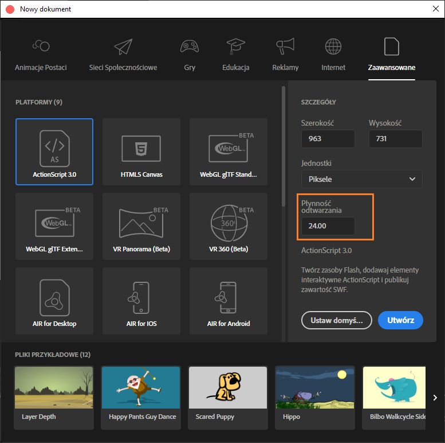Click the Utwórz create button

coord(400,320)
